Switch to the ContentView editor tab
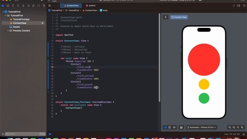The image size is (247, 139). click(71, 6)
